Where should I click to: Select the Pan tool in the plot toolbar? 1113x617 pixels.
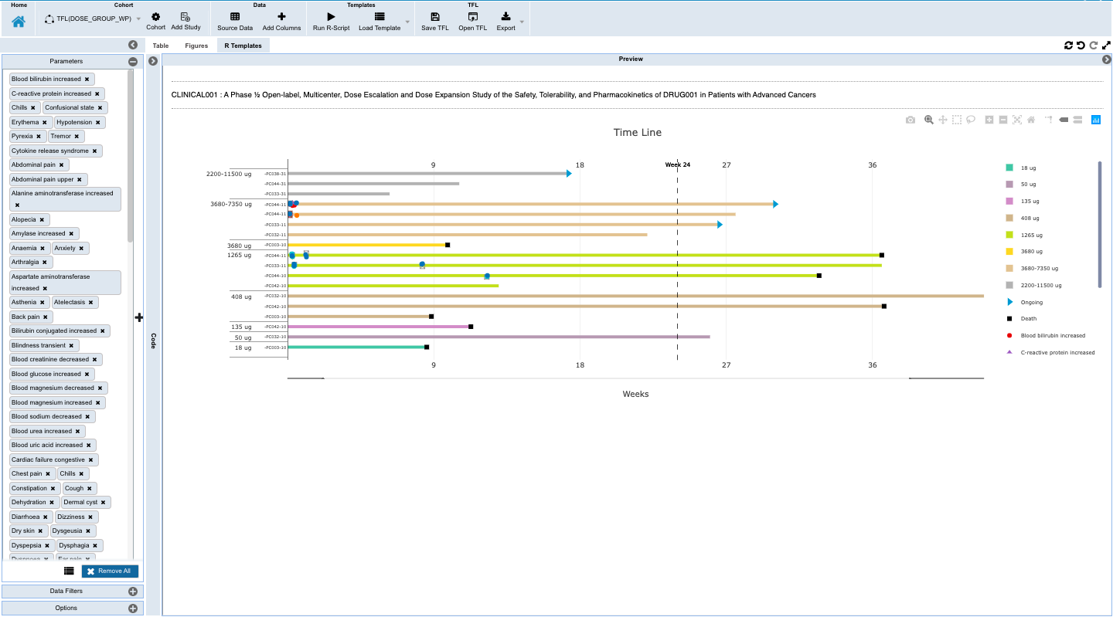point(943,120)
